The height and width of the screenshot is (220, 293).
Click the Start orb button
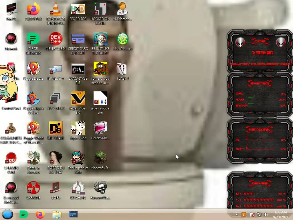[8, 214]
